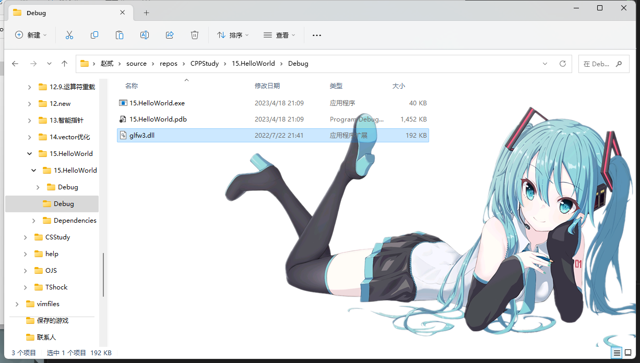The height and width of the screenshot is (363, 640).
Task: Expand the CSStudy tree node
Action: (26, 237)
